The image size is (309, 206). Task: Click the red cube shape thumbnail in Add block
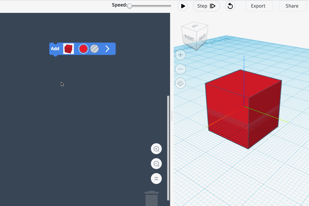(x=68, y=49)
